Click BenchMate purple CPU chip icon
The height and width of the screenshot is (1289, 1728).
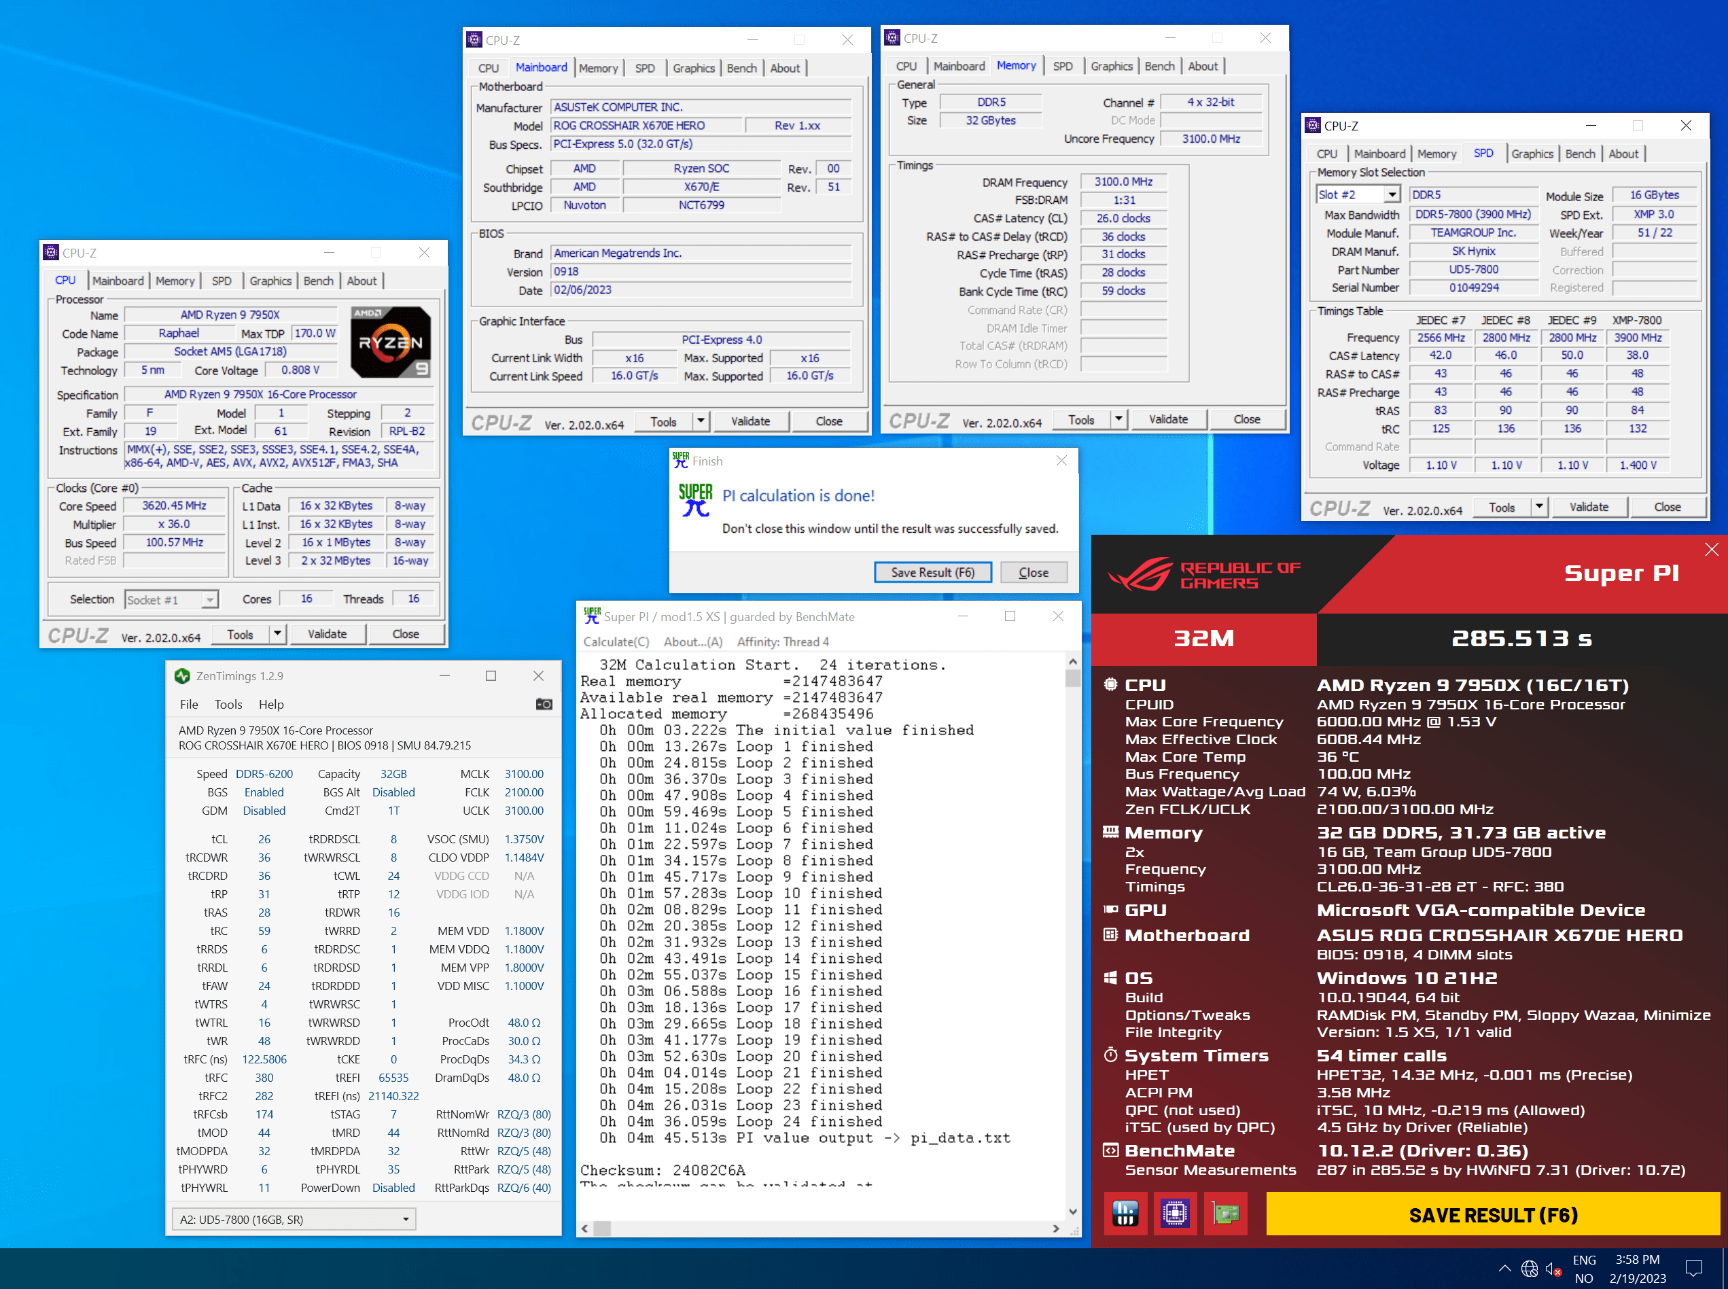[1175, 1214]
